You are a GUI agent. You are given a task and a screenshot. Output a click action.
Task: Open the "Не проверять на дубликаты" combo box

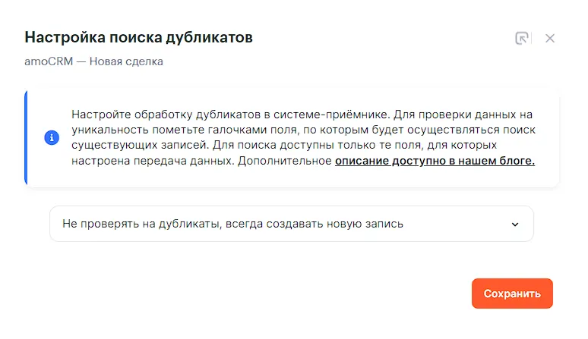(x=291, y=224)
